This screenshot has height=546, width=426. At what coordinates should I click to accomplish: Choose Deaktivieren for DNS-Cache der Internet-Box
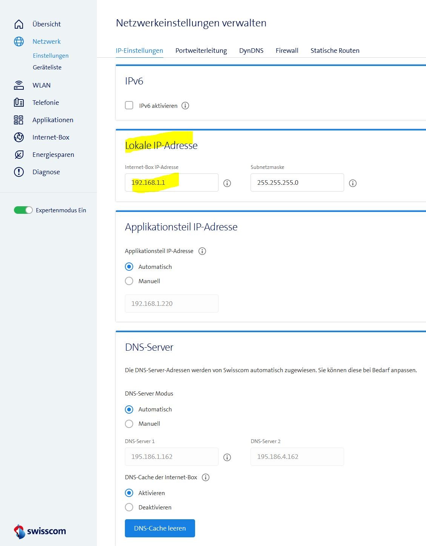coord(129,507)
